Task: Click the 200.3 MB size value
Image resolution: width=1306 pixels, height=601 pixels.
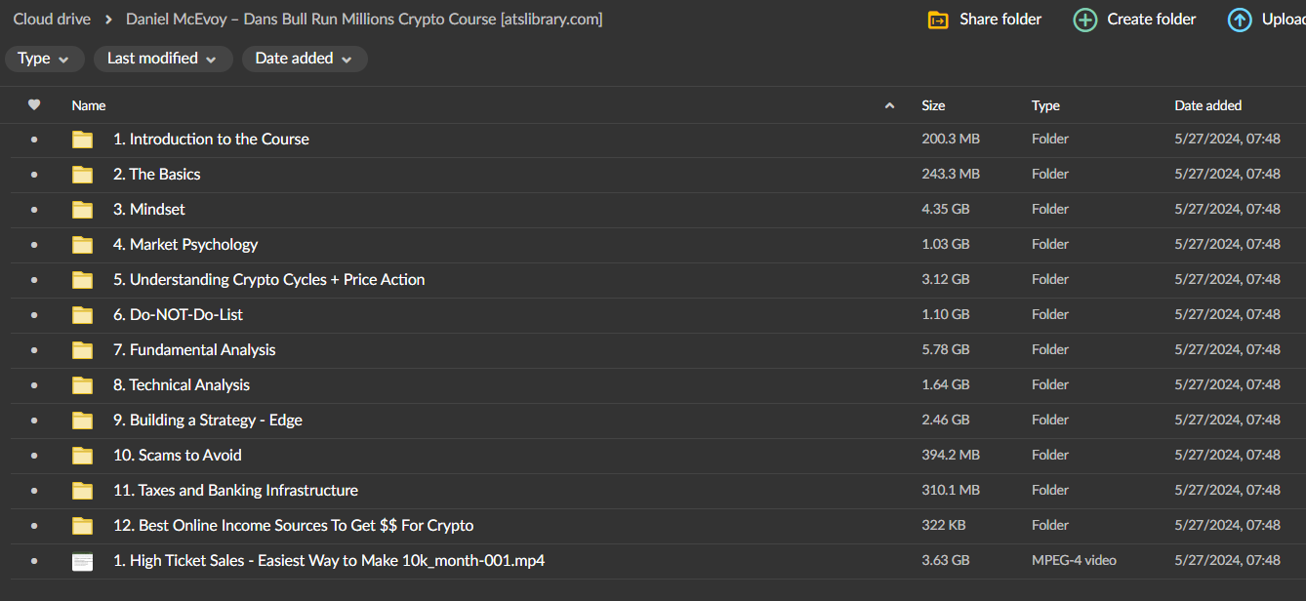Action: point(951,140)
